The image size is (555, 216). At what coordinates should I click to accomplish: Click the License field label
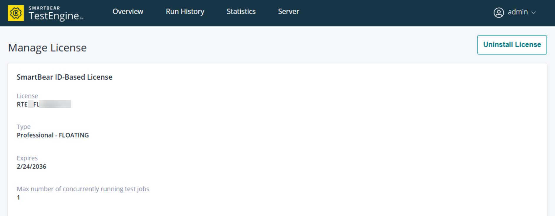pyautogui.click(x=27, y=96)
